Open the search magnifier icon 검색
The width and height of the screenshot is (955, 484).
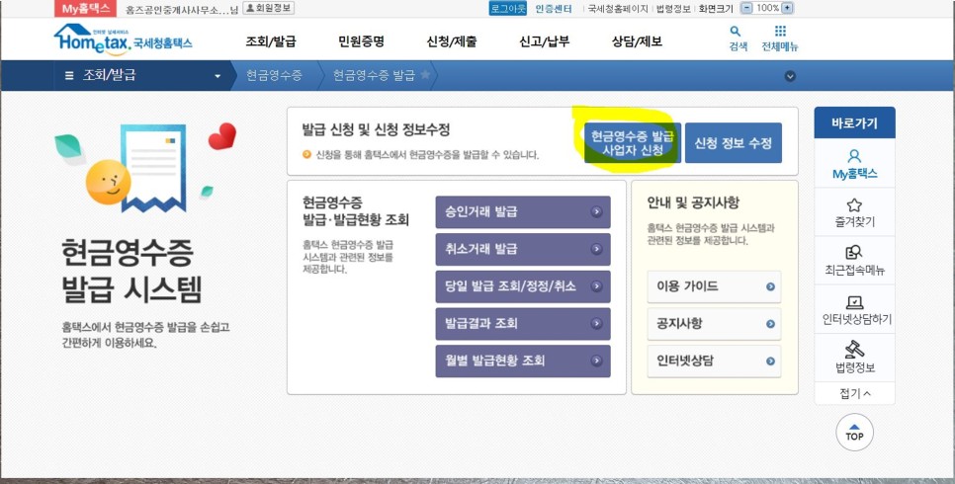point(736,31)
